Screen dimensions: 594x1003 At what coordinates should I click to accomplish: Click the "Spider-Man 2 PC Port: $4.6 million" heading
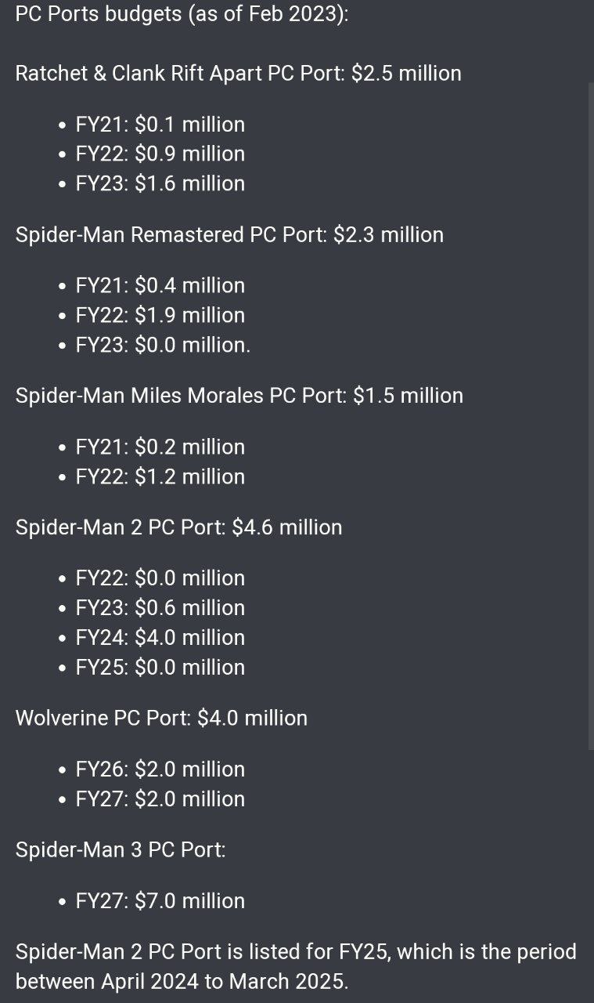(x=178, y=527)
